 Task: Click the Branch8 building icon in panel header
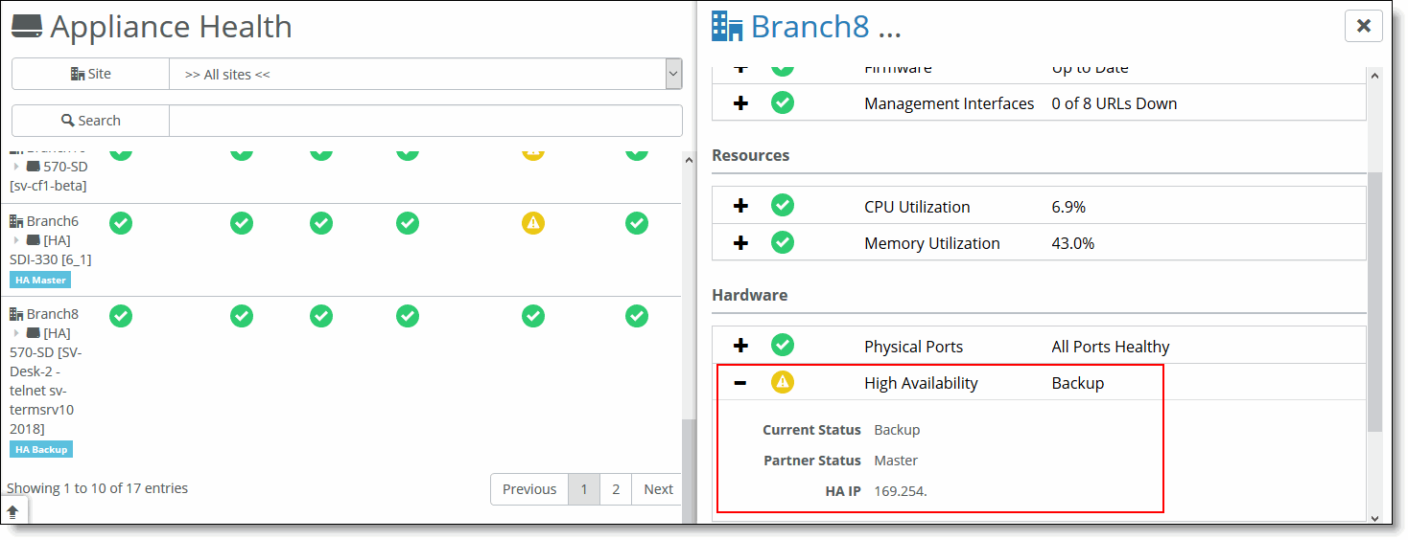[727, 26]
